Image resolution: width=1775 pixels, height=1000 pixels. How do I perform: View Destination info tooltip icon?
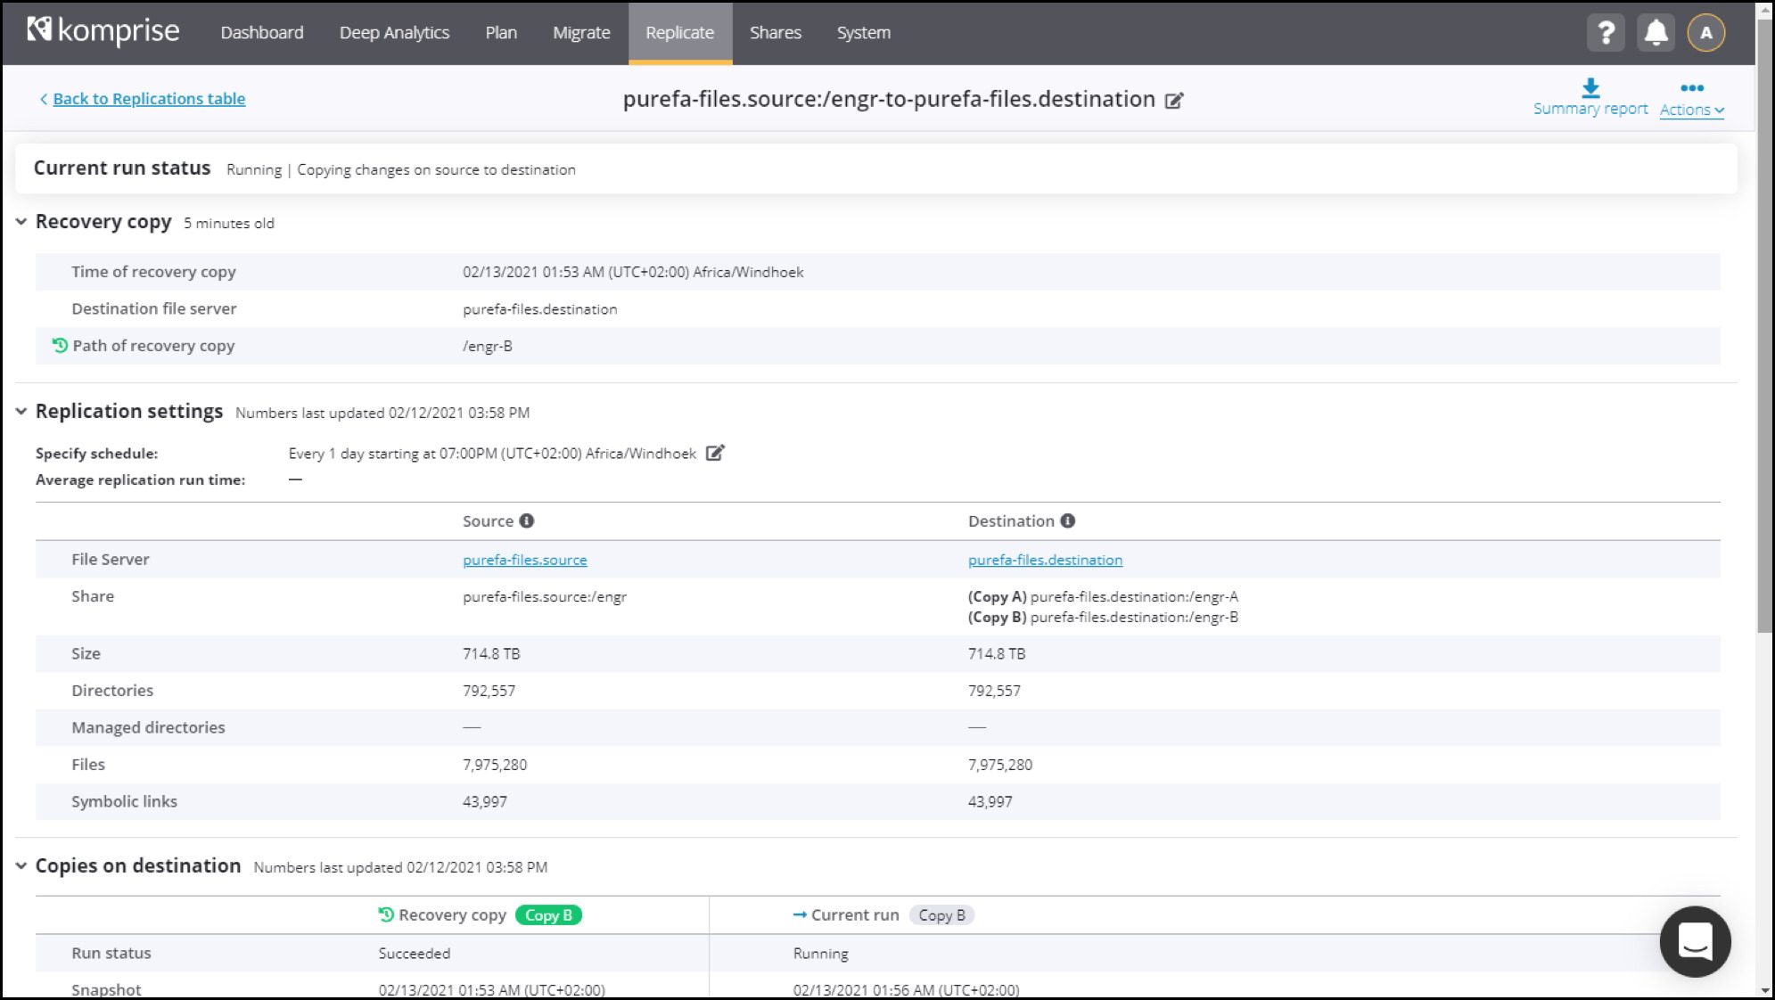(x=1070, y=520)
